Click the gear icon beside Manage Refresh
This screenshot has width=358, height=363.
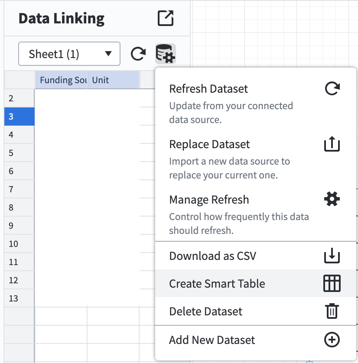tap(332, 199)
